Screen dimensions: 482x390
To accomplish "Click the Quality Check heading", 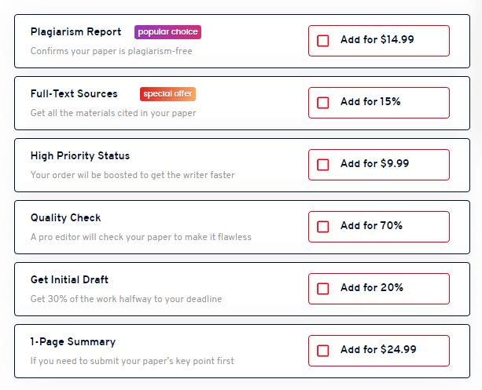I will click(x=65, y=218).
